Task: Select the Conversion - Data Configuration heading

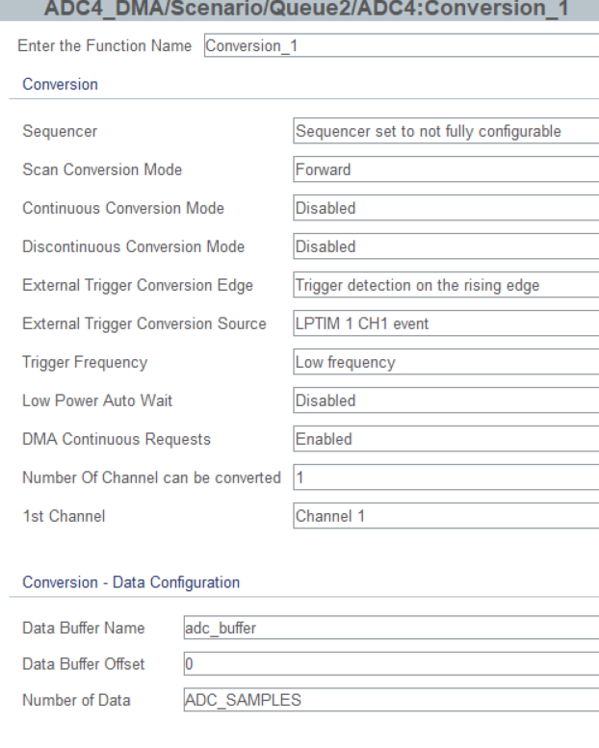Action: tap(131, 582)
